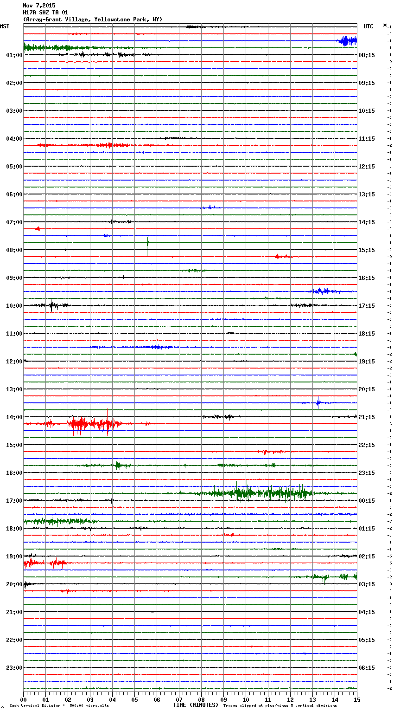The height and width of the screenshot is (712, 394).
Task: Click the '10:15' UTC time label
Action: (x=367, y=111)
